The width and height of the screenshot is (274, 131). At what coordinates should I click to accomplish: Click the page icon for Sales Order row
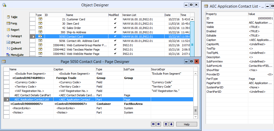40,28
